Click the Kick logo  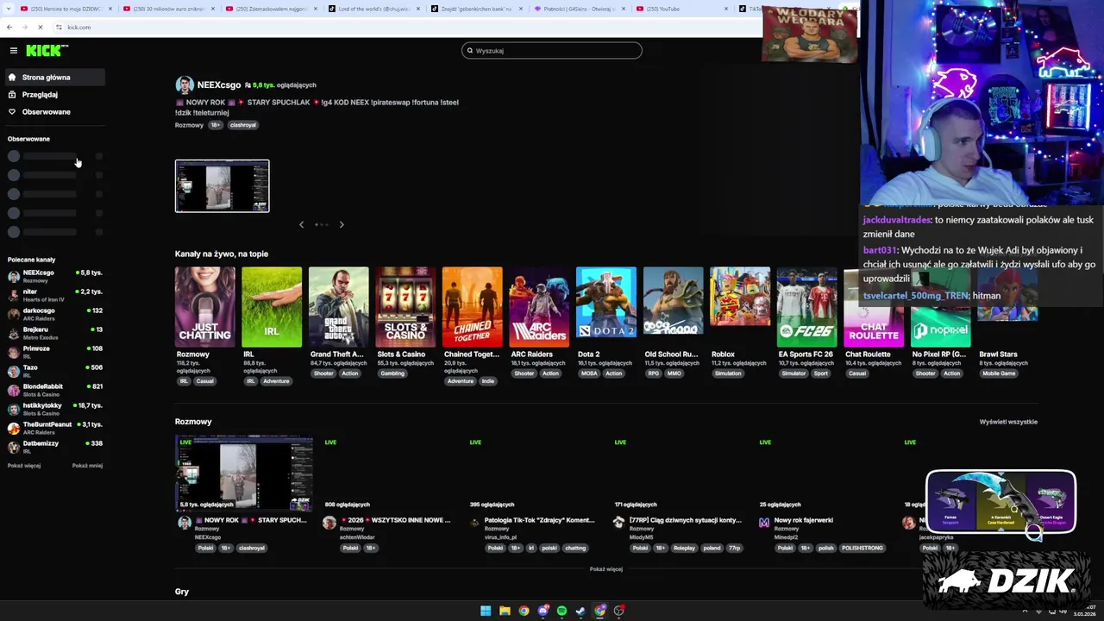(x=43, y=51)
